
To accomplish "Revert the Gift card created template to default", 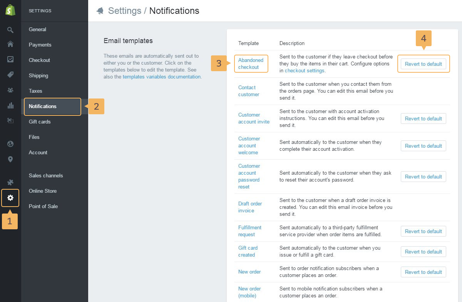I will point(423,252).
